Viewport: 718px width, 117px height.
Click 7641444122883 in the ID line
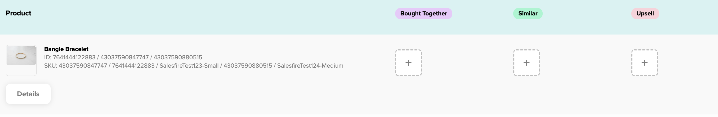pyautogui.click(x=74, y=57)
